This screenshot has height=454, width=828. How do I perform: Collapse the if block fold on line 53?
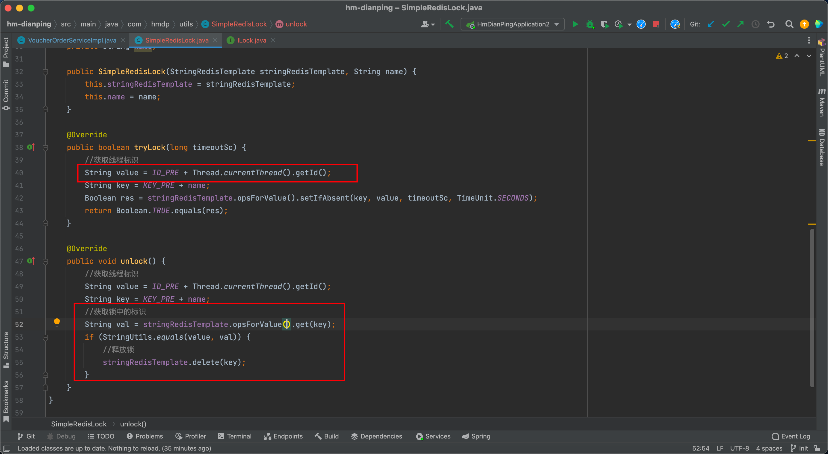click(45, 337)
